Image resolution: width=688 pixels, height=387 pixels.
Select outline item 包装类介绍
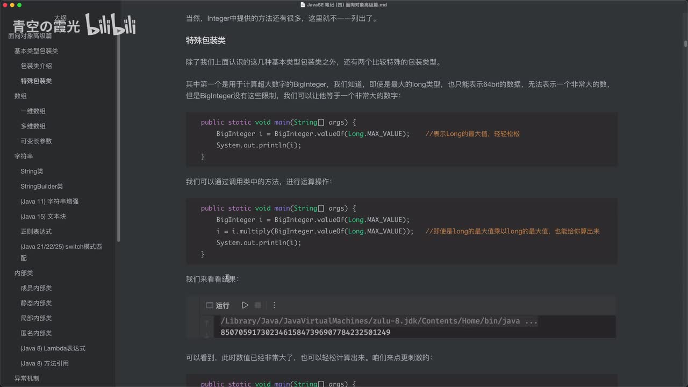36,66
